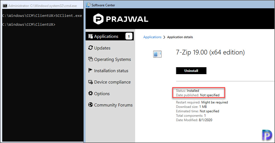Viewport: 275px width, 143px height.
Task: Click the breadcrumb chevron separator
Action: coord(164,37)
